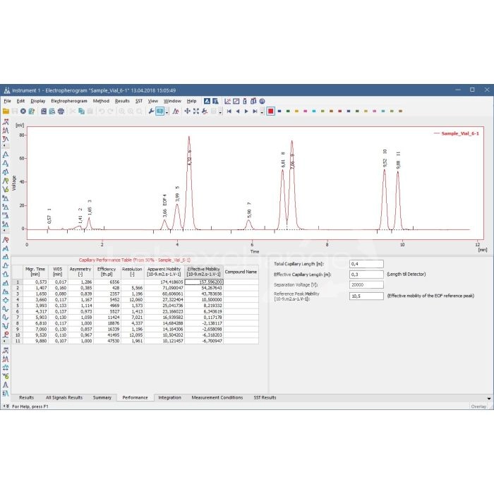
Task: Switch to the Integration tab
Action: pyautogui.click(x=169, y=397)
